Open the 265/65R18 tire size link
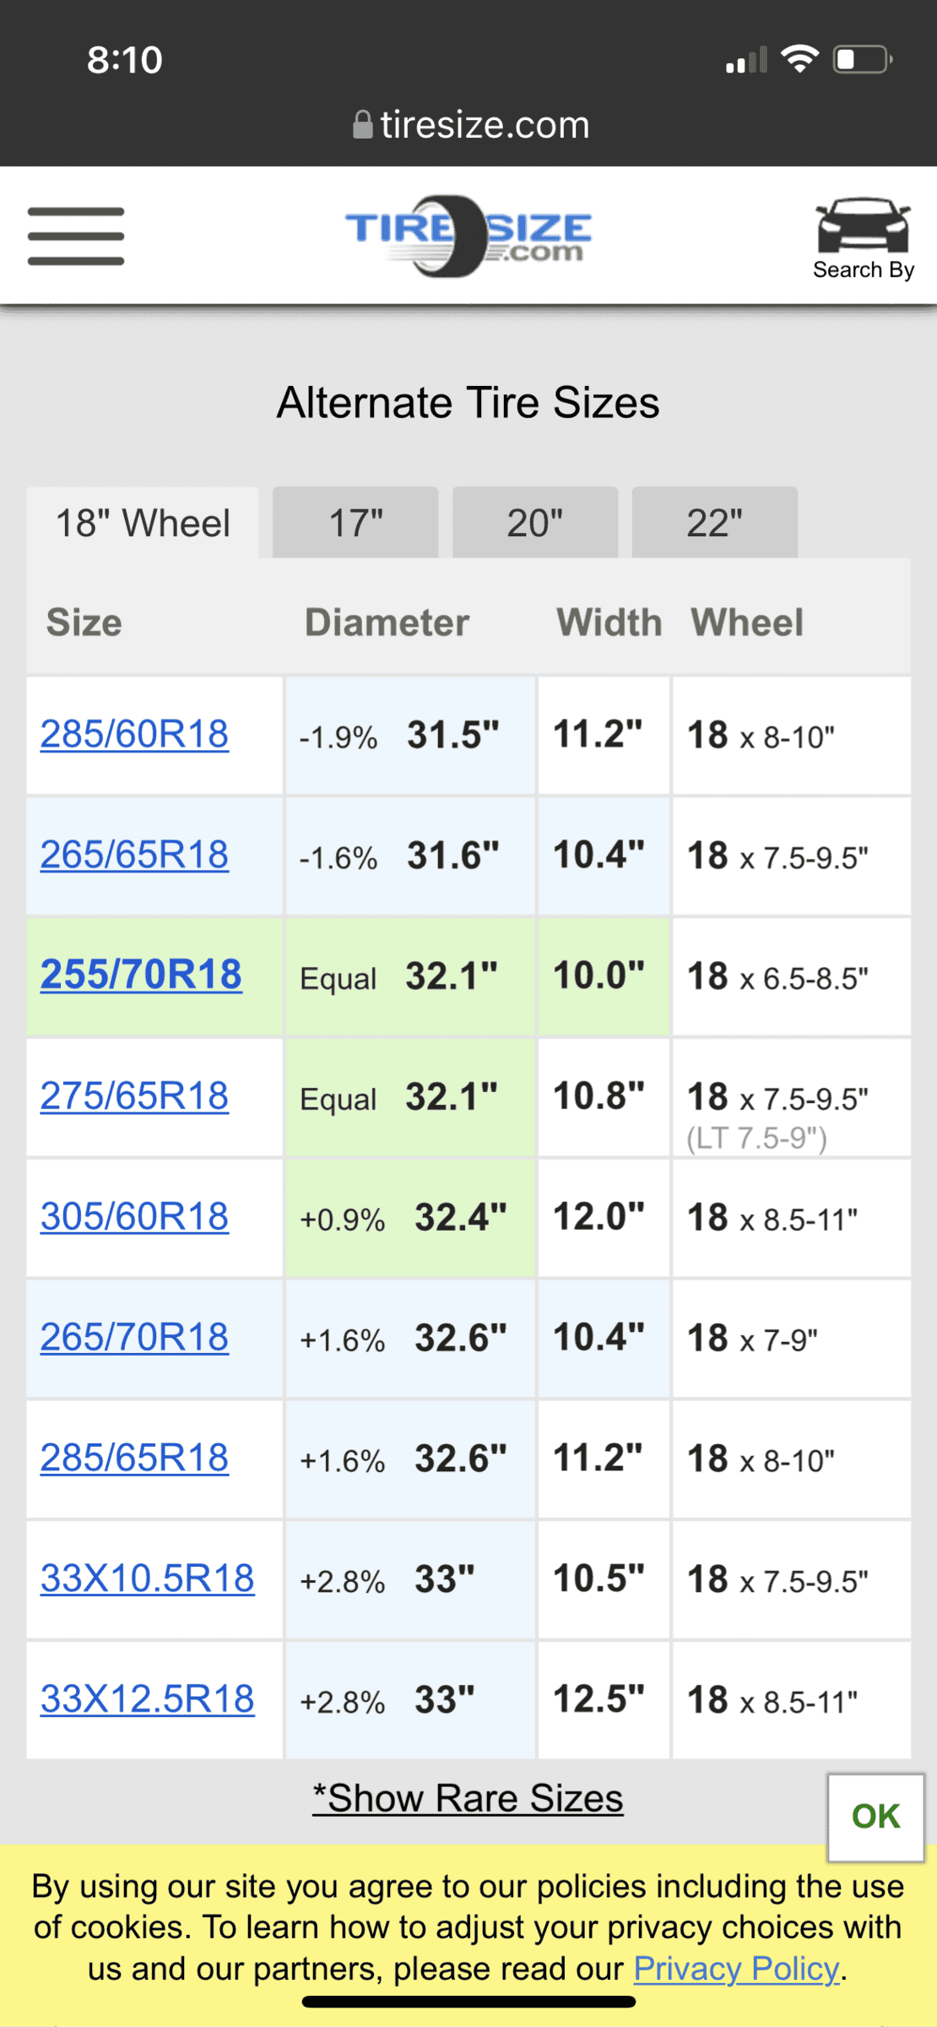The width and height of the screenshot is (937, 2027). [134, 855]
